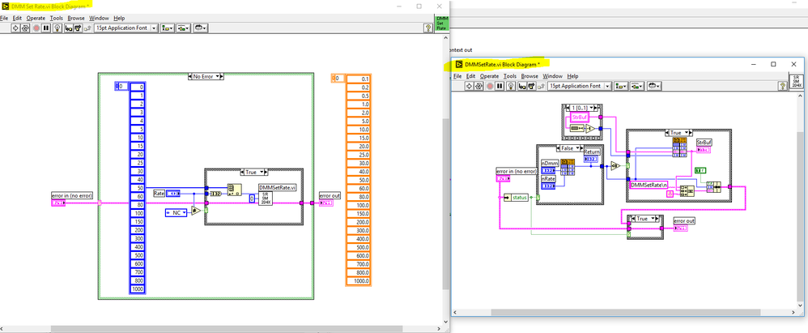Toggle Retain Wire Values in DMMSetRate.vi toolbar

(520, 86)
